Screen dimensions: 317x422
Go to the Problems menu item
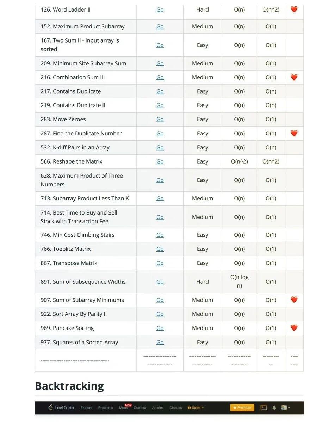106,408
